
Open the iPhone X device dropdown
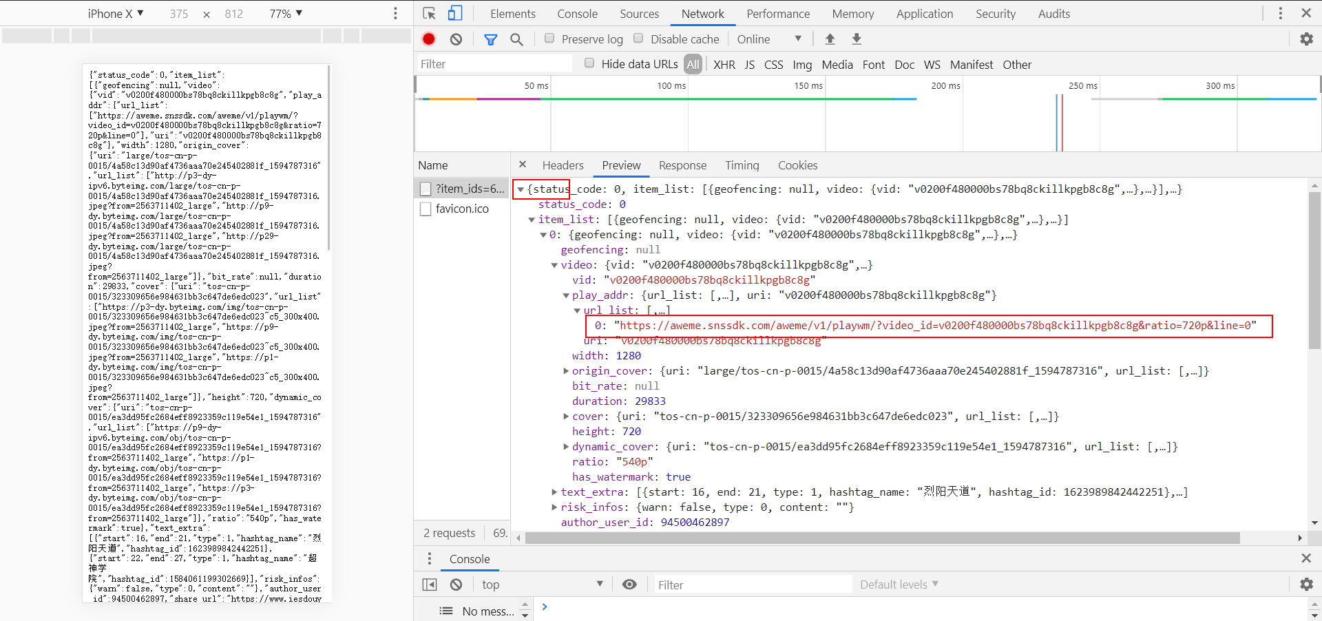click(x=115, y=13)
